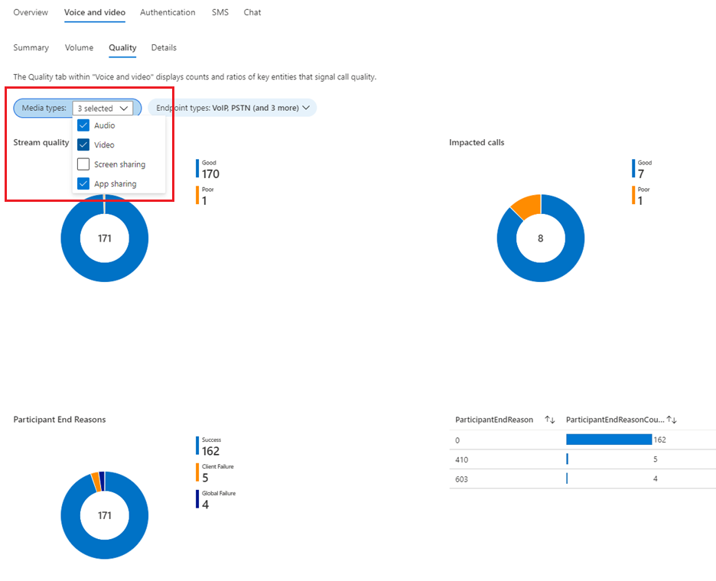This screenshot has height=581, width=716.
Task: Open the Overview tab
Action: pyautogui.click(x=31, y=12)
